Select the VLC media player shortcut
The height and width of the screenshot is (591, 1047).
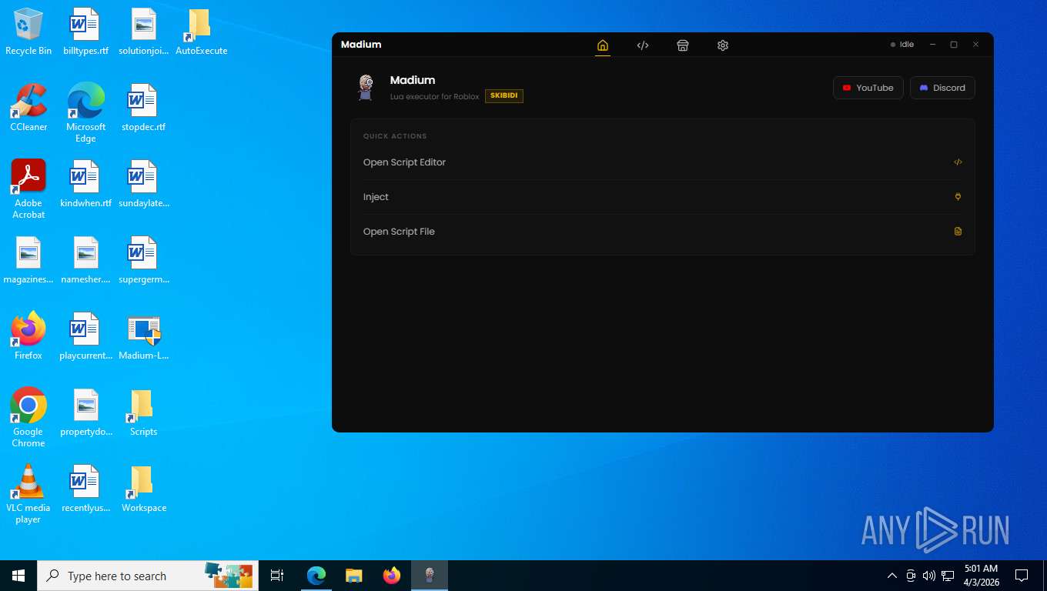point(28,494)
